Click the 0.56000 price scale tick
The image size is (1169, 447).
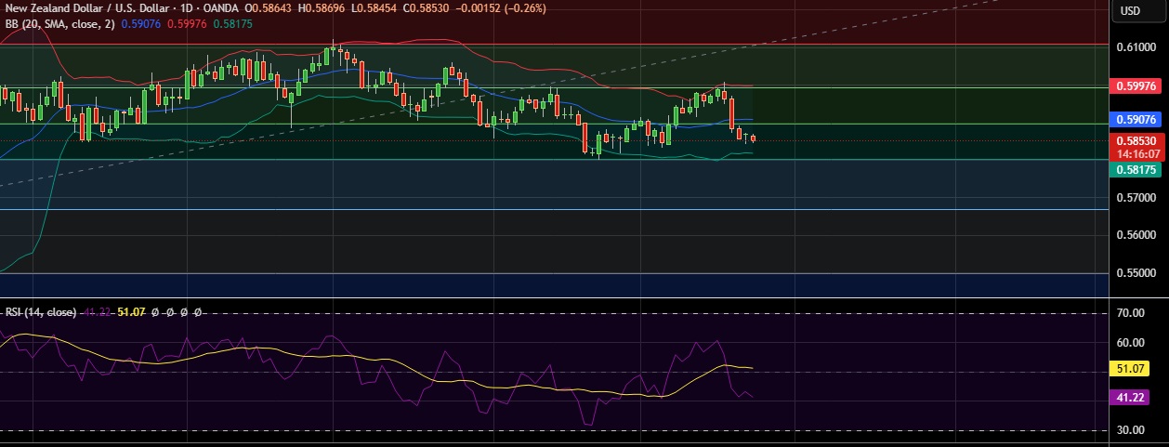pyautogui.click(x=1137, y=236)
